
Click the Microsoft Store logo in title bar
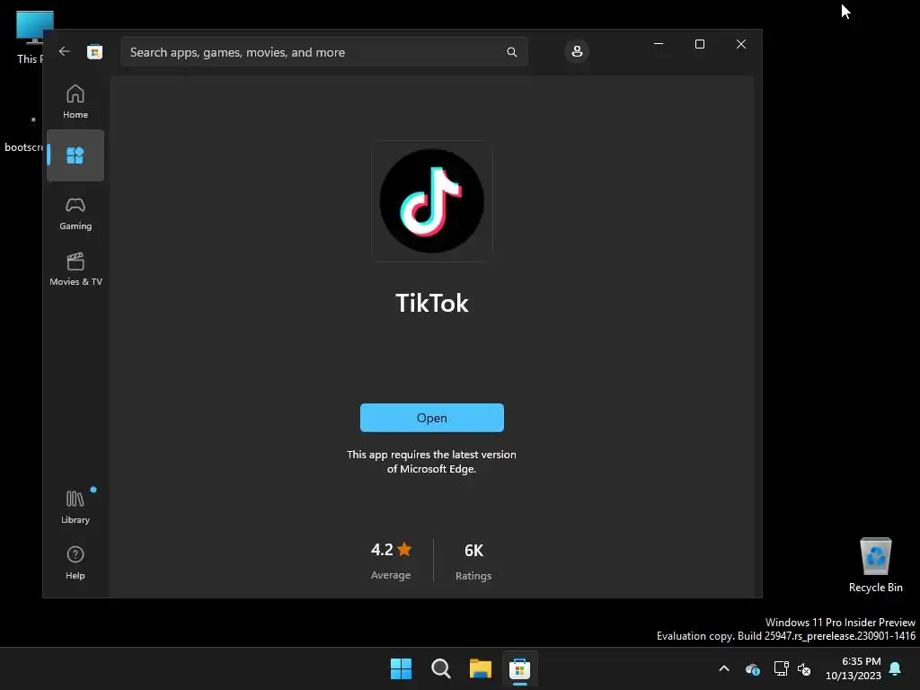point(94,51)
